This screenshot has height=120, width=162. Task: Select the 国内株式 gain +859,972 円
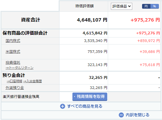149,41
